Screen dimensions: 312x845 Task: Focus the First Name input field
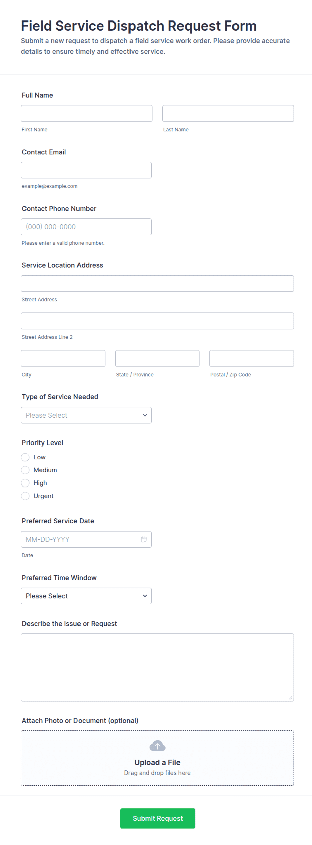pos(87,114)
